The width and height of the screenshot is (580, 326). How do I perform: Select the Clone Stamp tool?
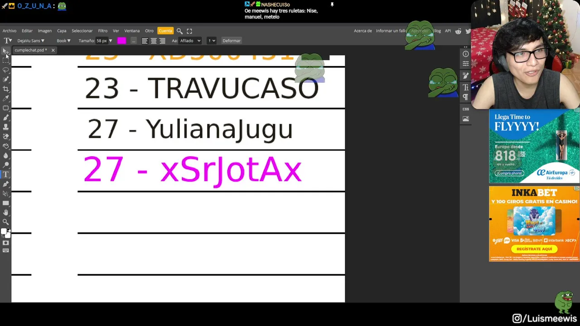(x=5, y=127)
